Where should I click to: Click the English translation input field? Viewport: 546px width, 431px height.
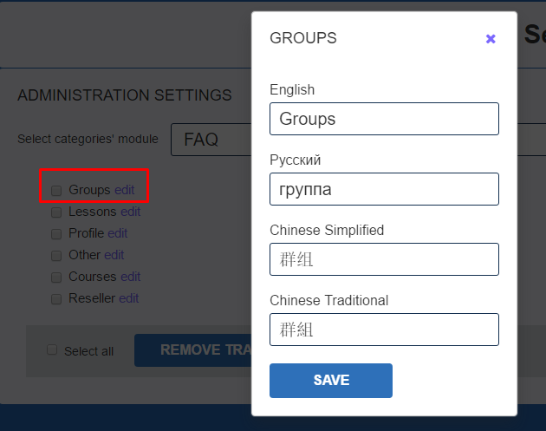384,119
